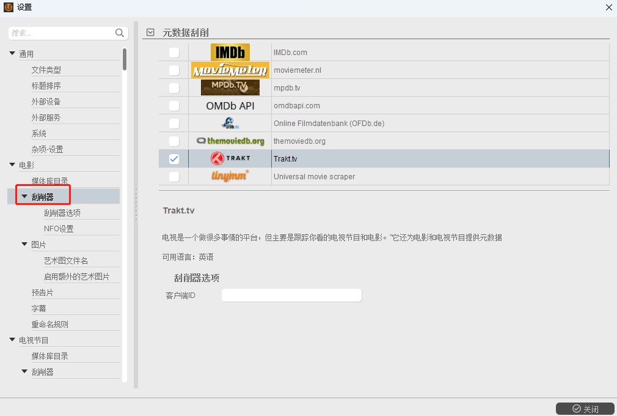Focus the 客户端ID input field
This screenshot has width=617, height=416.
pyautogui.click(x=291, y=295)
